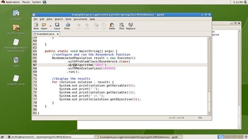The width and height of the screenshot is (248, 139).
Task: Click line 63 main method declaration
Action: [x=81, y=51]
